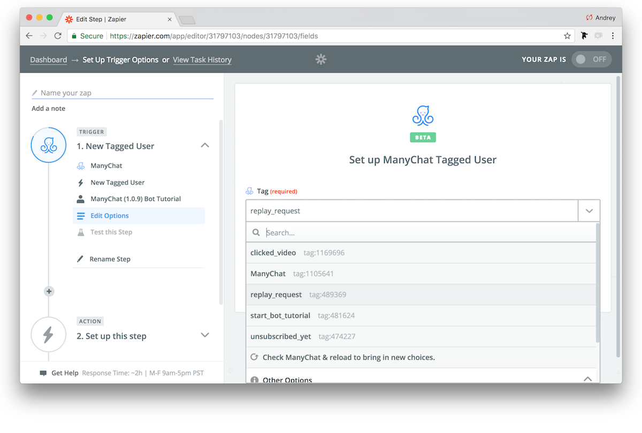Open View Task History link

tap(202, 60)
